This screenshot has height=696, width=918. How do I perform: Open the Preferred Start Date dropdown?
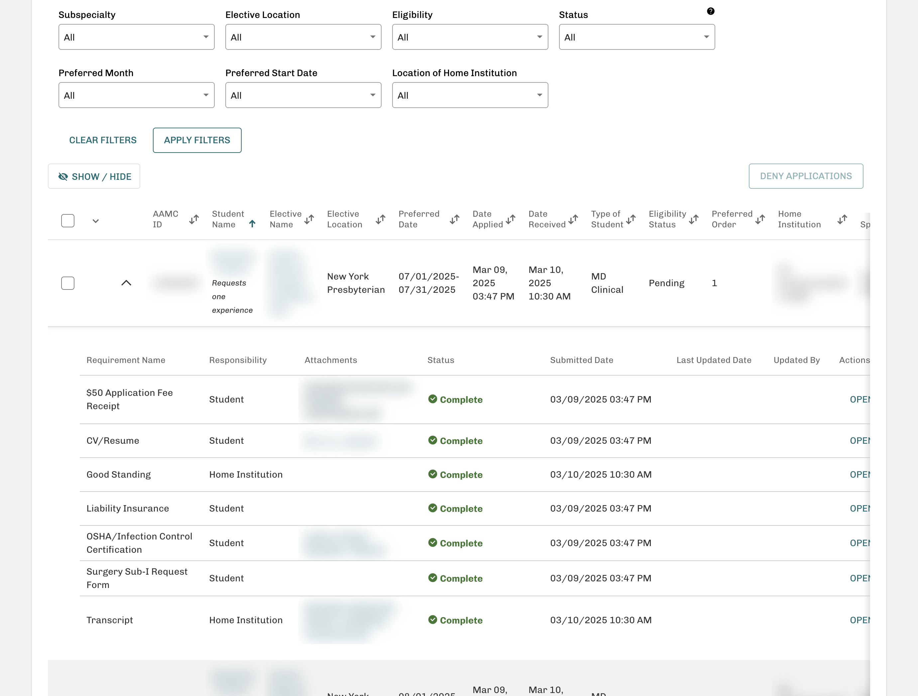[303, 95]
